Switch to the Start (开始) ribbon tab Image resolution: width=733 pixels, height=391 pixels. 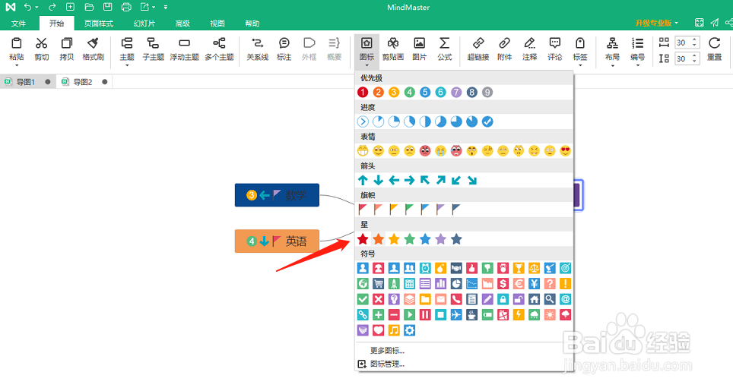coord(56,23)
